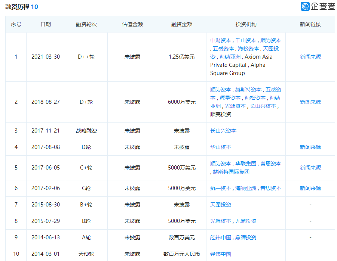Open 新闻来源 link for the 2017-08-08 D轮 row
The height and width of the screenshot is (261, 337).
[x=310, y=147]
